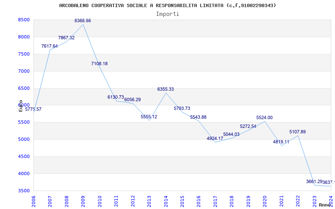Click the data label 6056.29
The width and height of the screenshot is (335, 209).
pos(132,99)
